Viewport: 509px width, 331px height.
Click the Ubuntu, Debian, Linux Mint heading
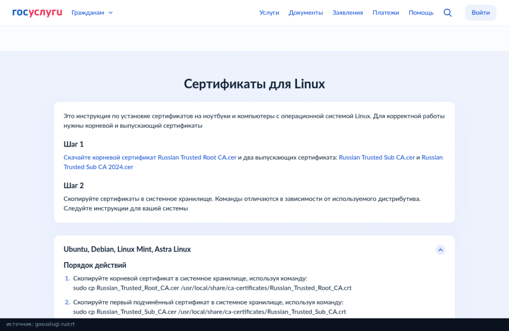pos(127,249)
